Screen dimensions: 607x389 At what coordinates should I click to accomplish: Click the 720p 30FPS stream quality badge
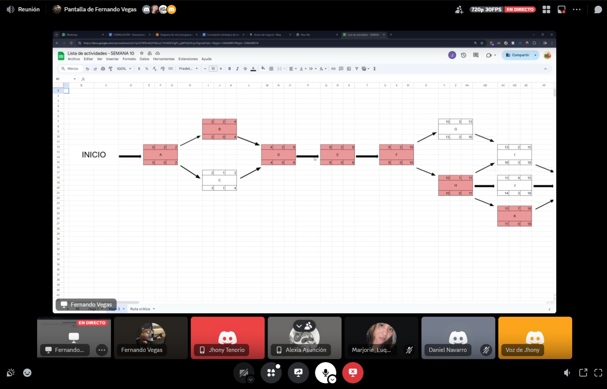486,9
